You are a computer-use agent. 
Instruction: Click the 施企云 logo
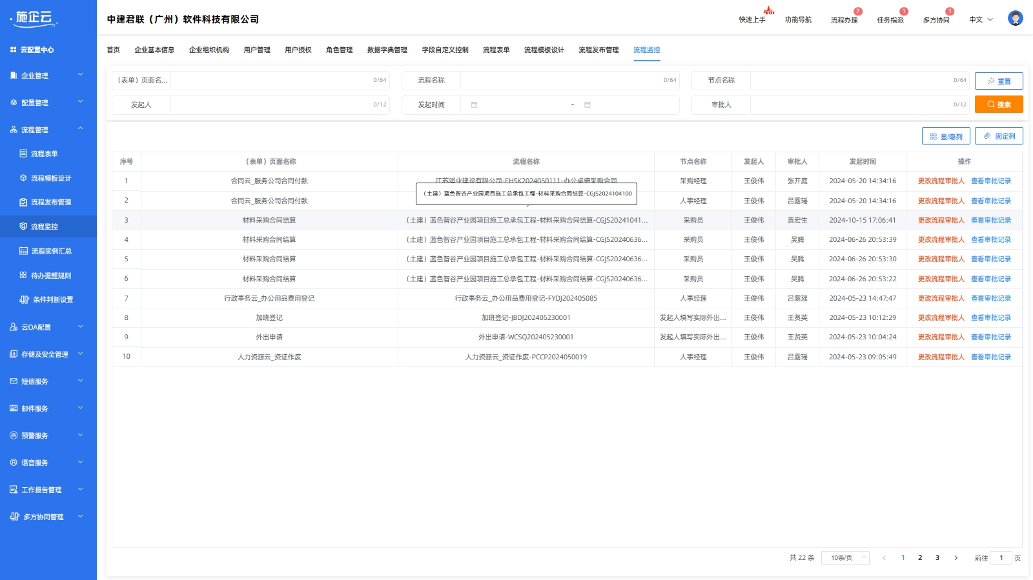(x=34, y=19)
